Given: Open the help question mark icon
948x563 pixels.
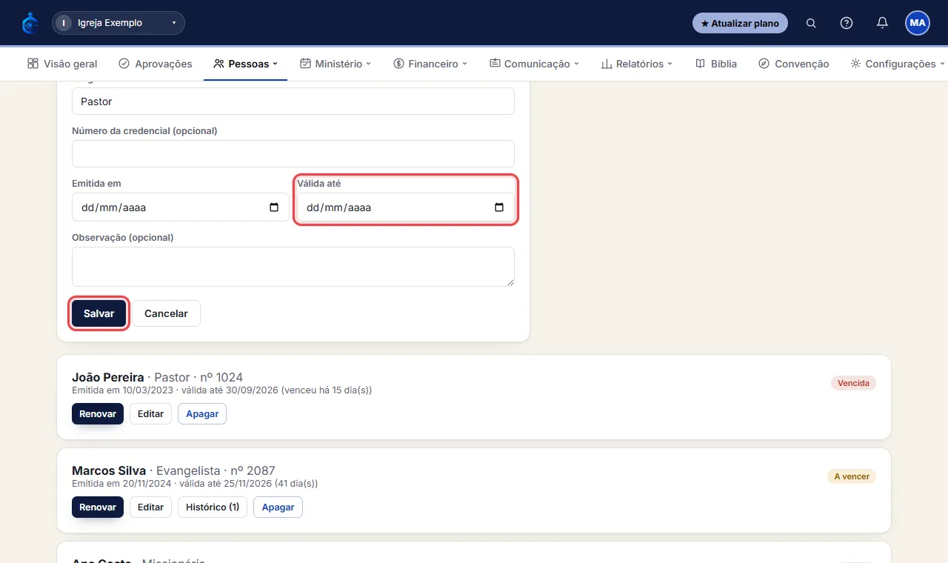Looking at the screenshot, I should click(847, 23).
